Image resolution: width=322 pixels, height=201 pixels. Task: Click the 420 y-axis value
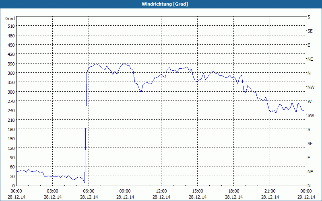11,54
